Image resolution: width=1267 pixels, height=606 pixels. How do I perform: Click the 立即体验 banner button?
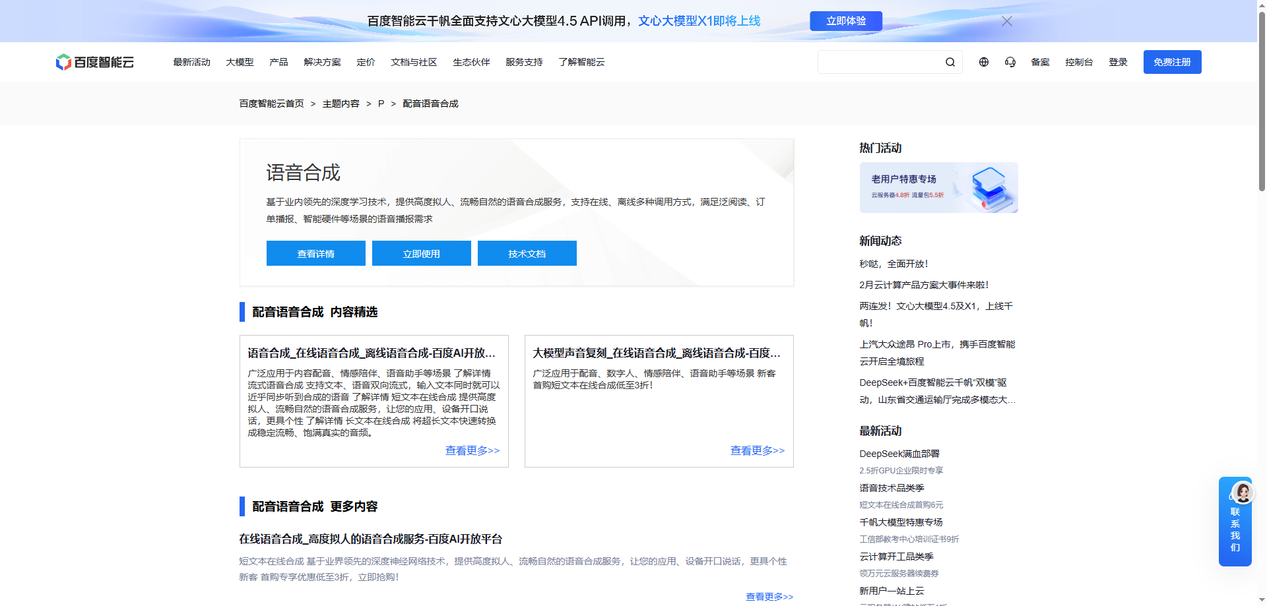[x=846, y=21]
